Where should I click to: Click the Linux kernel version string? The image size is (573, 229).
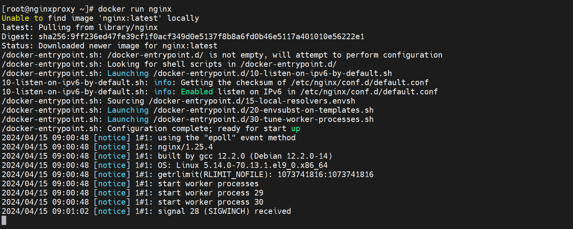coord(252,165)
